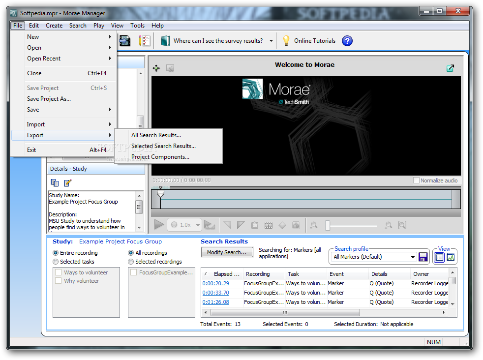
Task: Click Save Project As... in File menu
Action: 64,99
